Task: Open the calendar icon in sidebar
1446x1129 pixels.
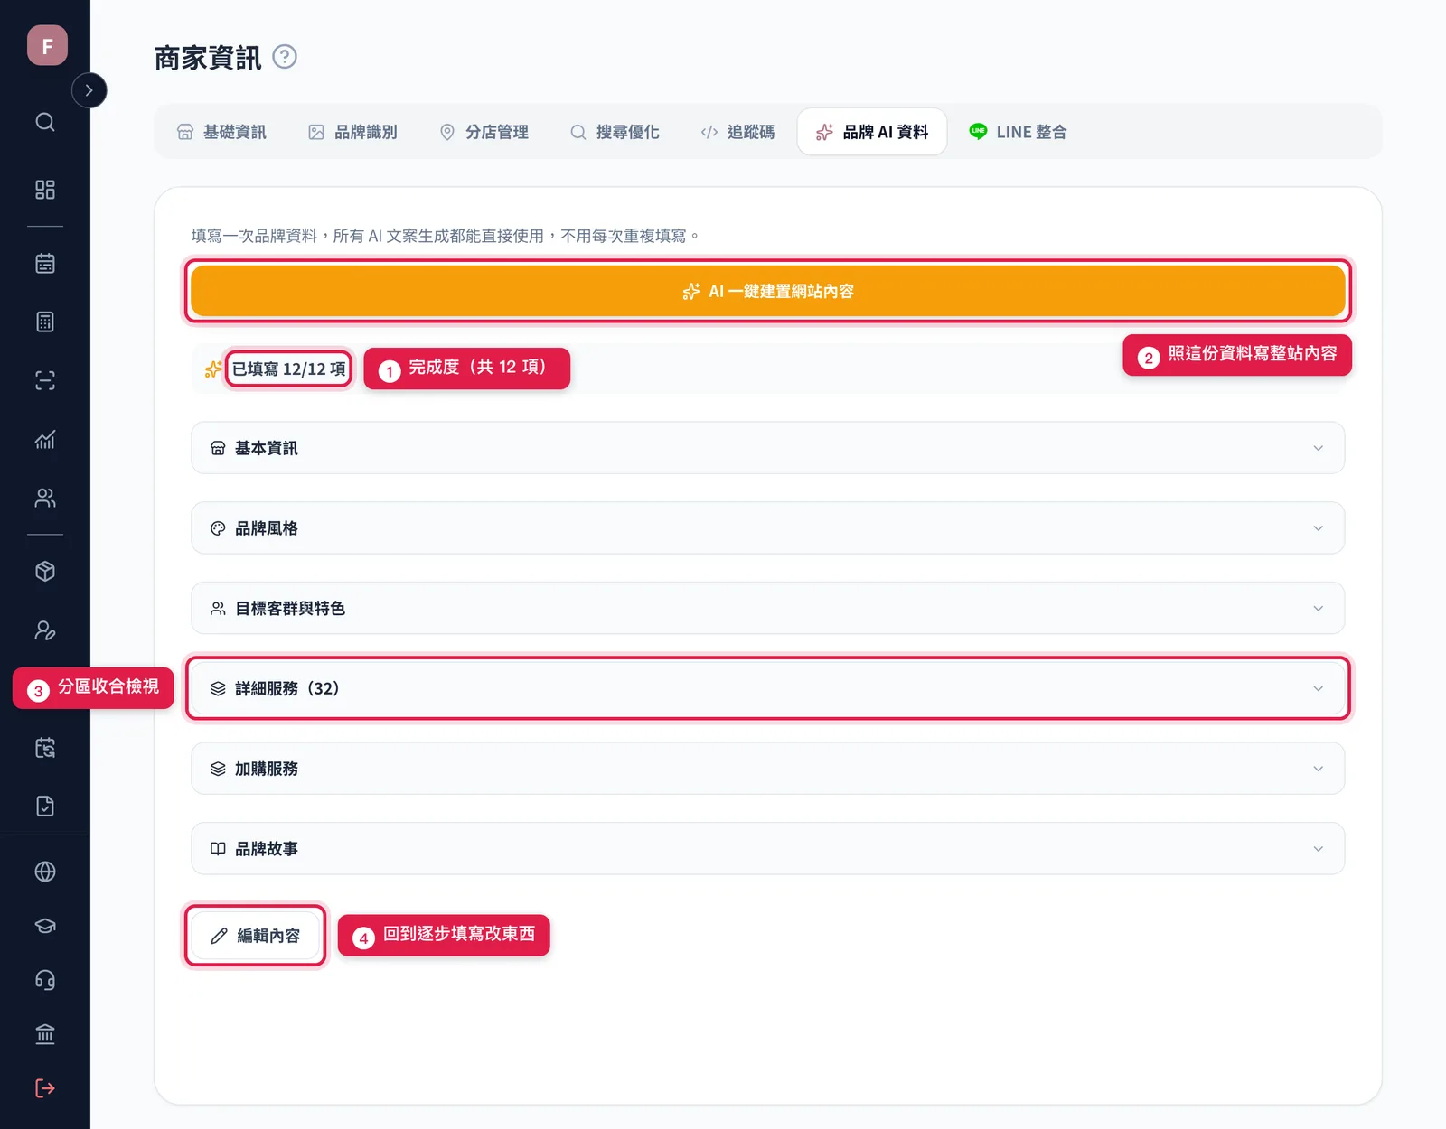Action: tap(45, 264)
